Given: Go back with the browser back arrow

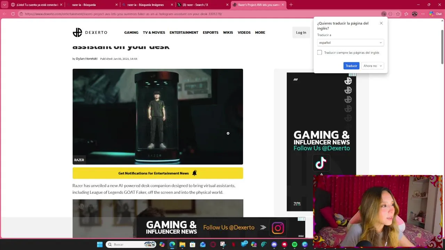Looking at the screenshot, I should point(4,14).
